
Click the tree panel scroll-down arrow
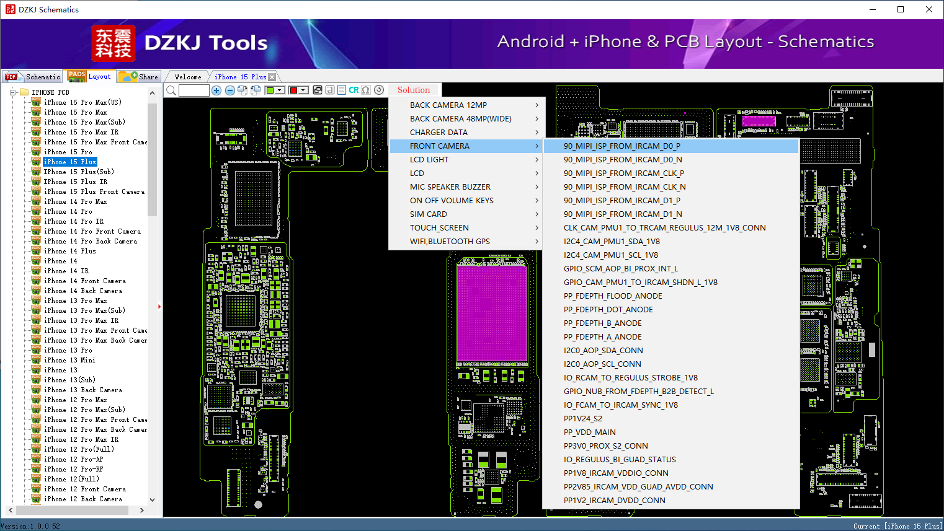152,500
